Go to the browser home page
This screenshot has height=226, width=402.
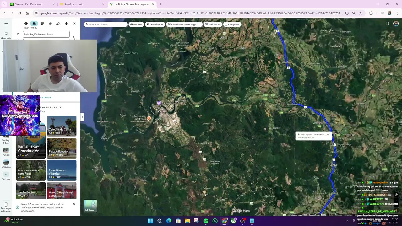27,13
